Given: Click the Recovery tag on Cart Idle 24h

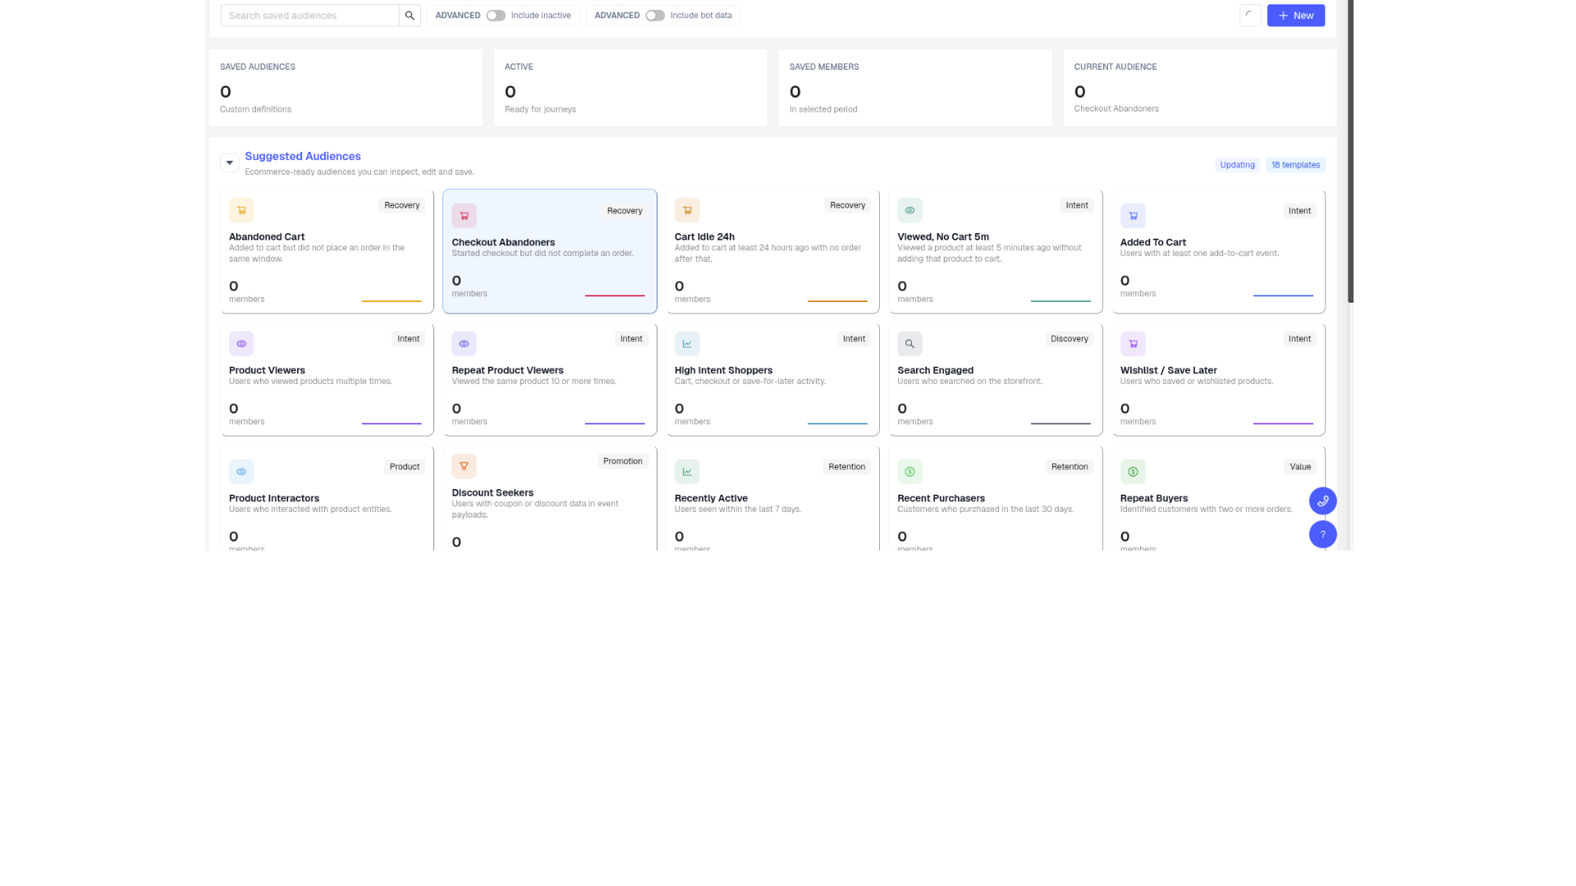Looking at the screenshot, I should (847, 205).
